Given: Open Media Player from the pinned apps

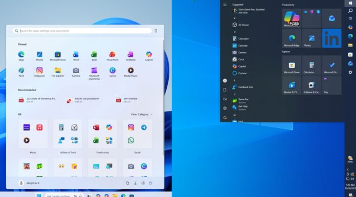Looking at the screenshot, I should click(130, 72).
